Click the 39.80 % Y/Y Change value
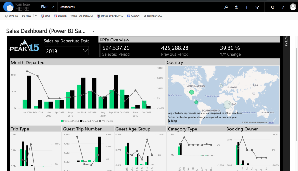Screen dimensions: 298x171 230,48
